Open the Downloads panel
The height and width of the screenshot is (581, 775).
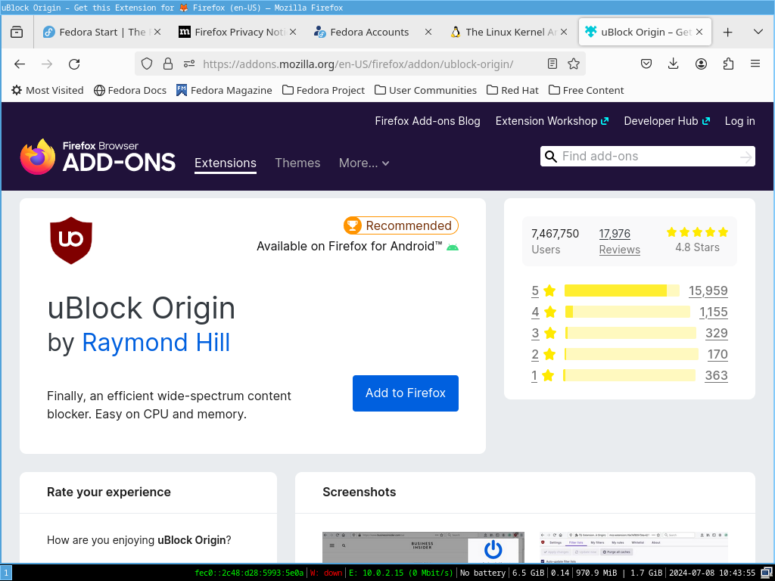tap(673, 64)
